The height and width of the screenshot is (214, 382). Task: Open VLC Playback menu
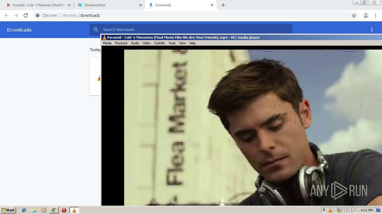tap(121, 43)
